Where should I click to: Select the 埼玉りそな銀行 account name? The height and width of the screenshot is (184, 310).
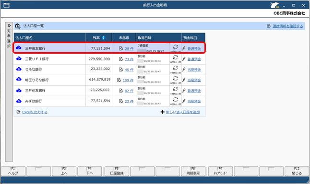point(37,80)
